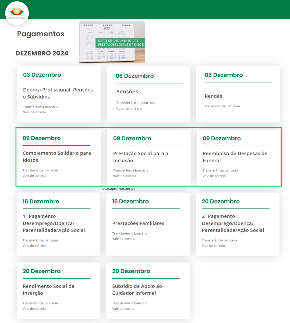Click the 16 Dezembro date above Prestações Familiares

pyautogui.click(x=130, y=201)
